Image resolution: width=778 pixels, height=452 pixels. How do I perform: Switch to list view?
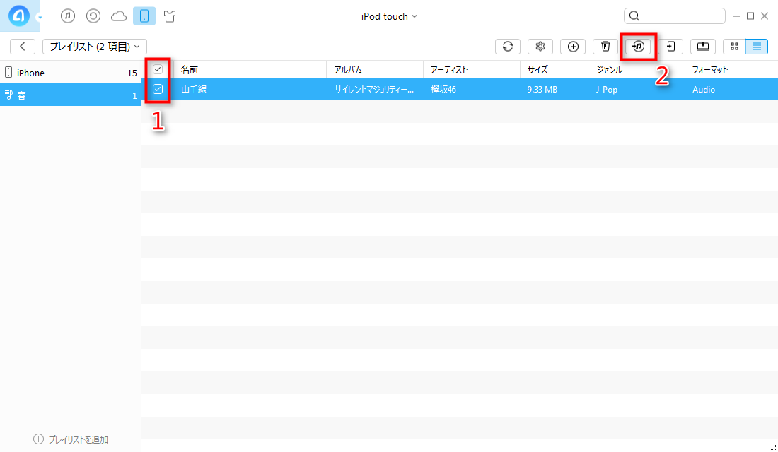[x=757, y=46]
